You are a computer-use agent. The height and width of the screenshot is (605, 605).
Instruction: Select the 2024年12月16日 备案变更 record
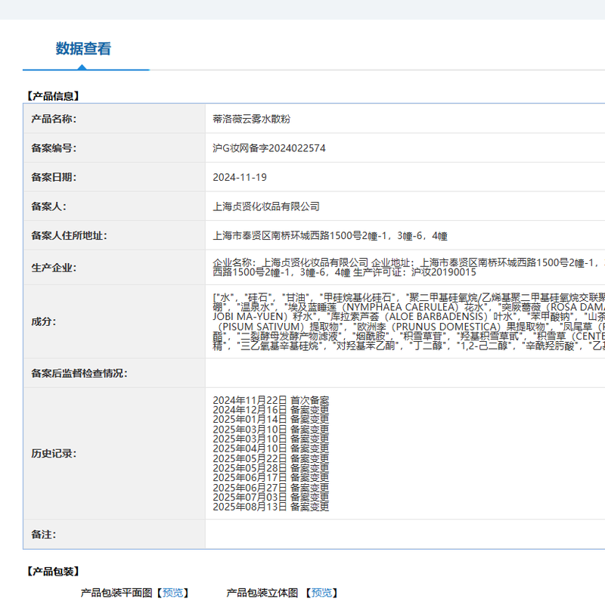coord(271,409)
